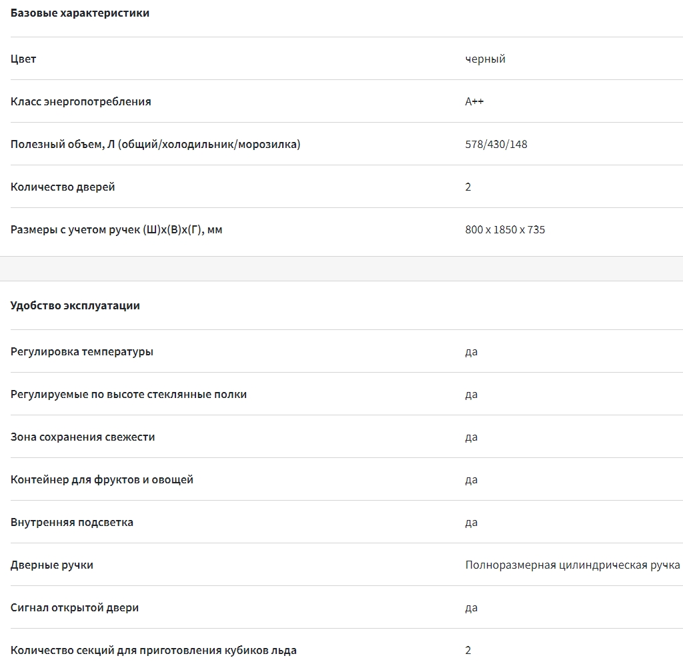The height and width of the screenshot is (666, 683).
Task: Click the 'Регулировка температуры' label
Action: click(82, 351)
